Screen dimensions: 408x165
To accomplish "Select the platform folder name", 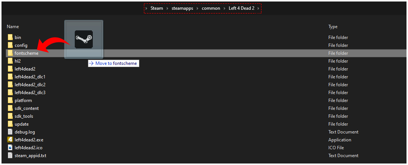I will [23, 100].
